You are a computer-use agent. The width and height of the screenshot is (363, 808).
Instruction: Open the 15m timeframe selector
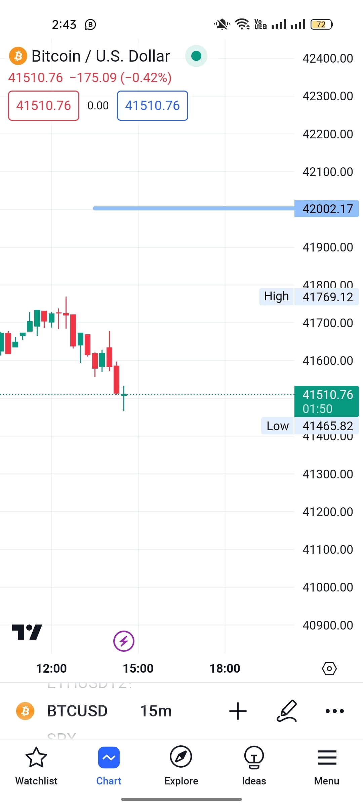pos(155,711)
